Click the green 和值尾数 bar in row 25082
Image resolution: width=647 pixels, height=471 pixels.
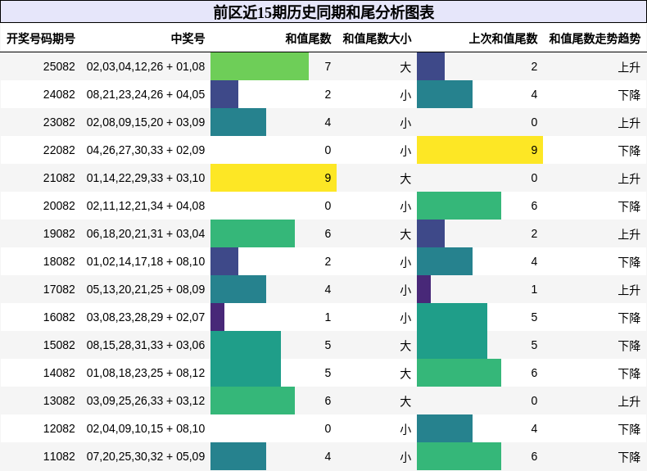(x=260, y=66)
